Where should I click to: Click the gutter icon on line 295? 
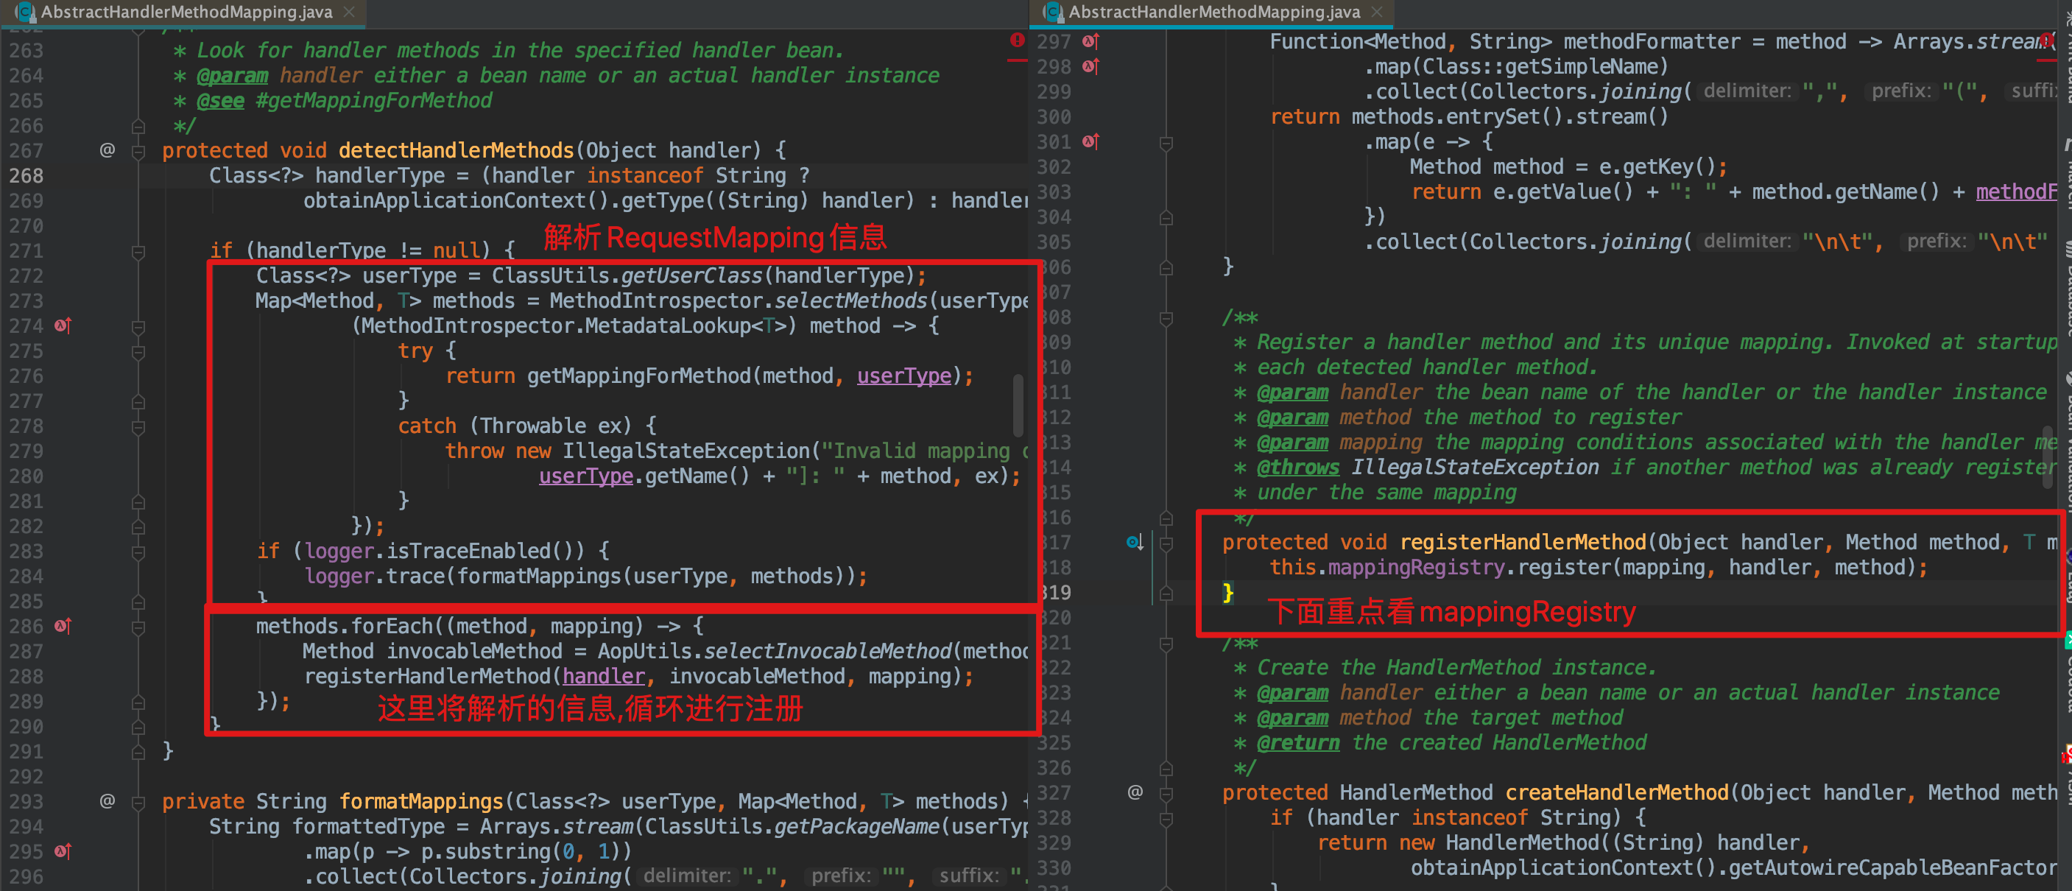63,850
